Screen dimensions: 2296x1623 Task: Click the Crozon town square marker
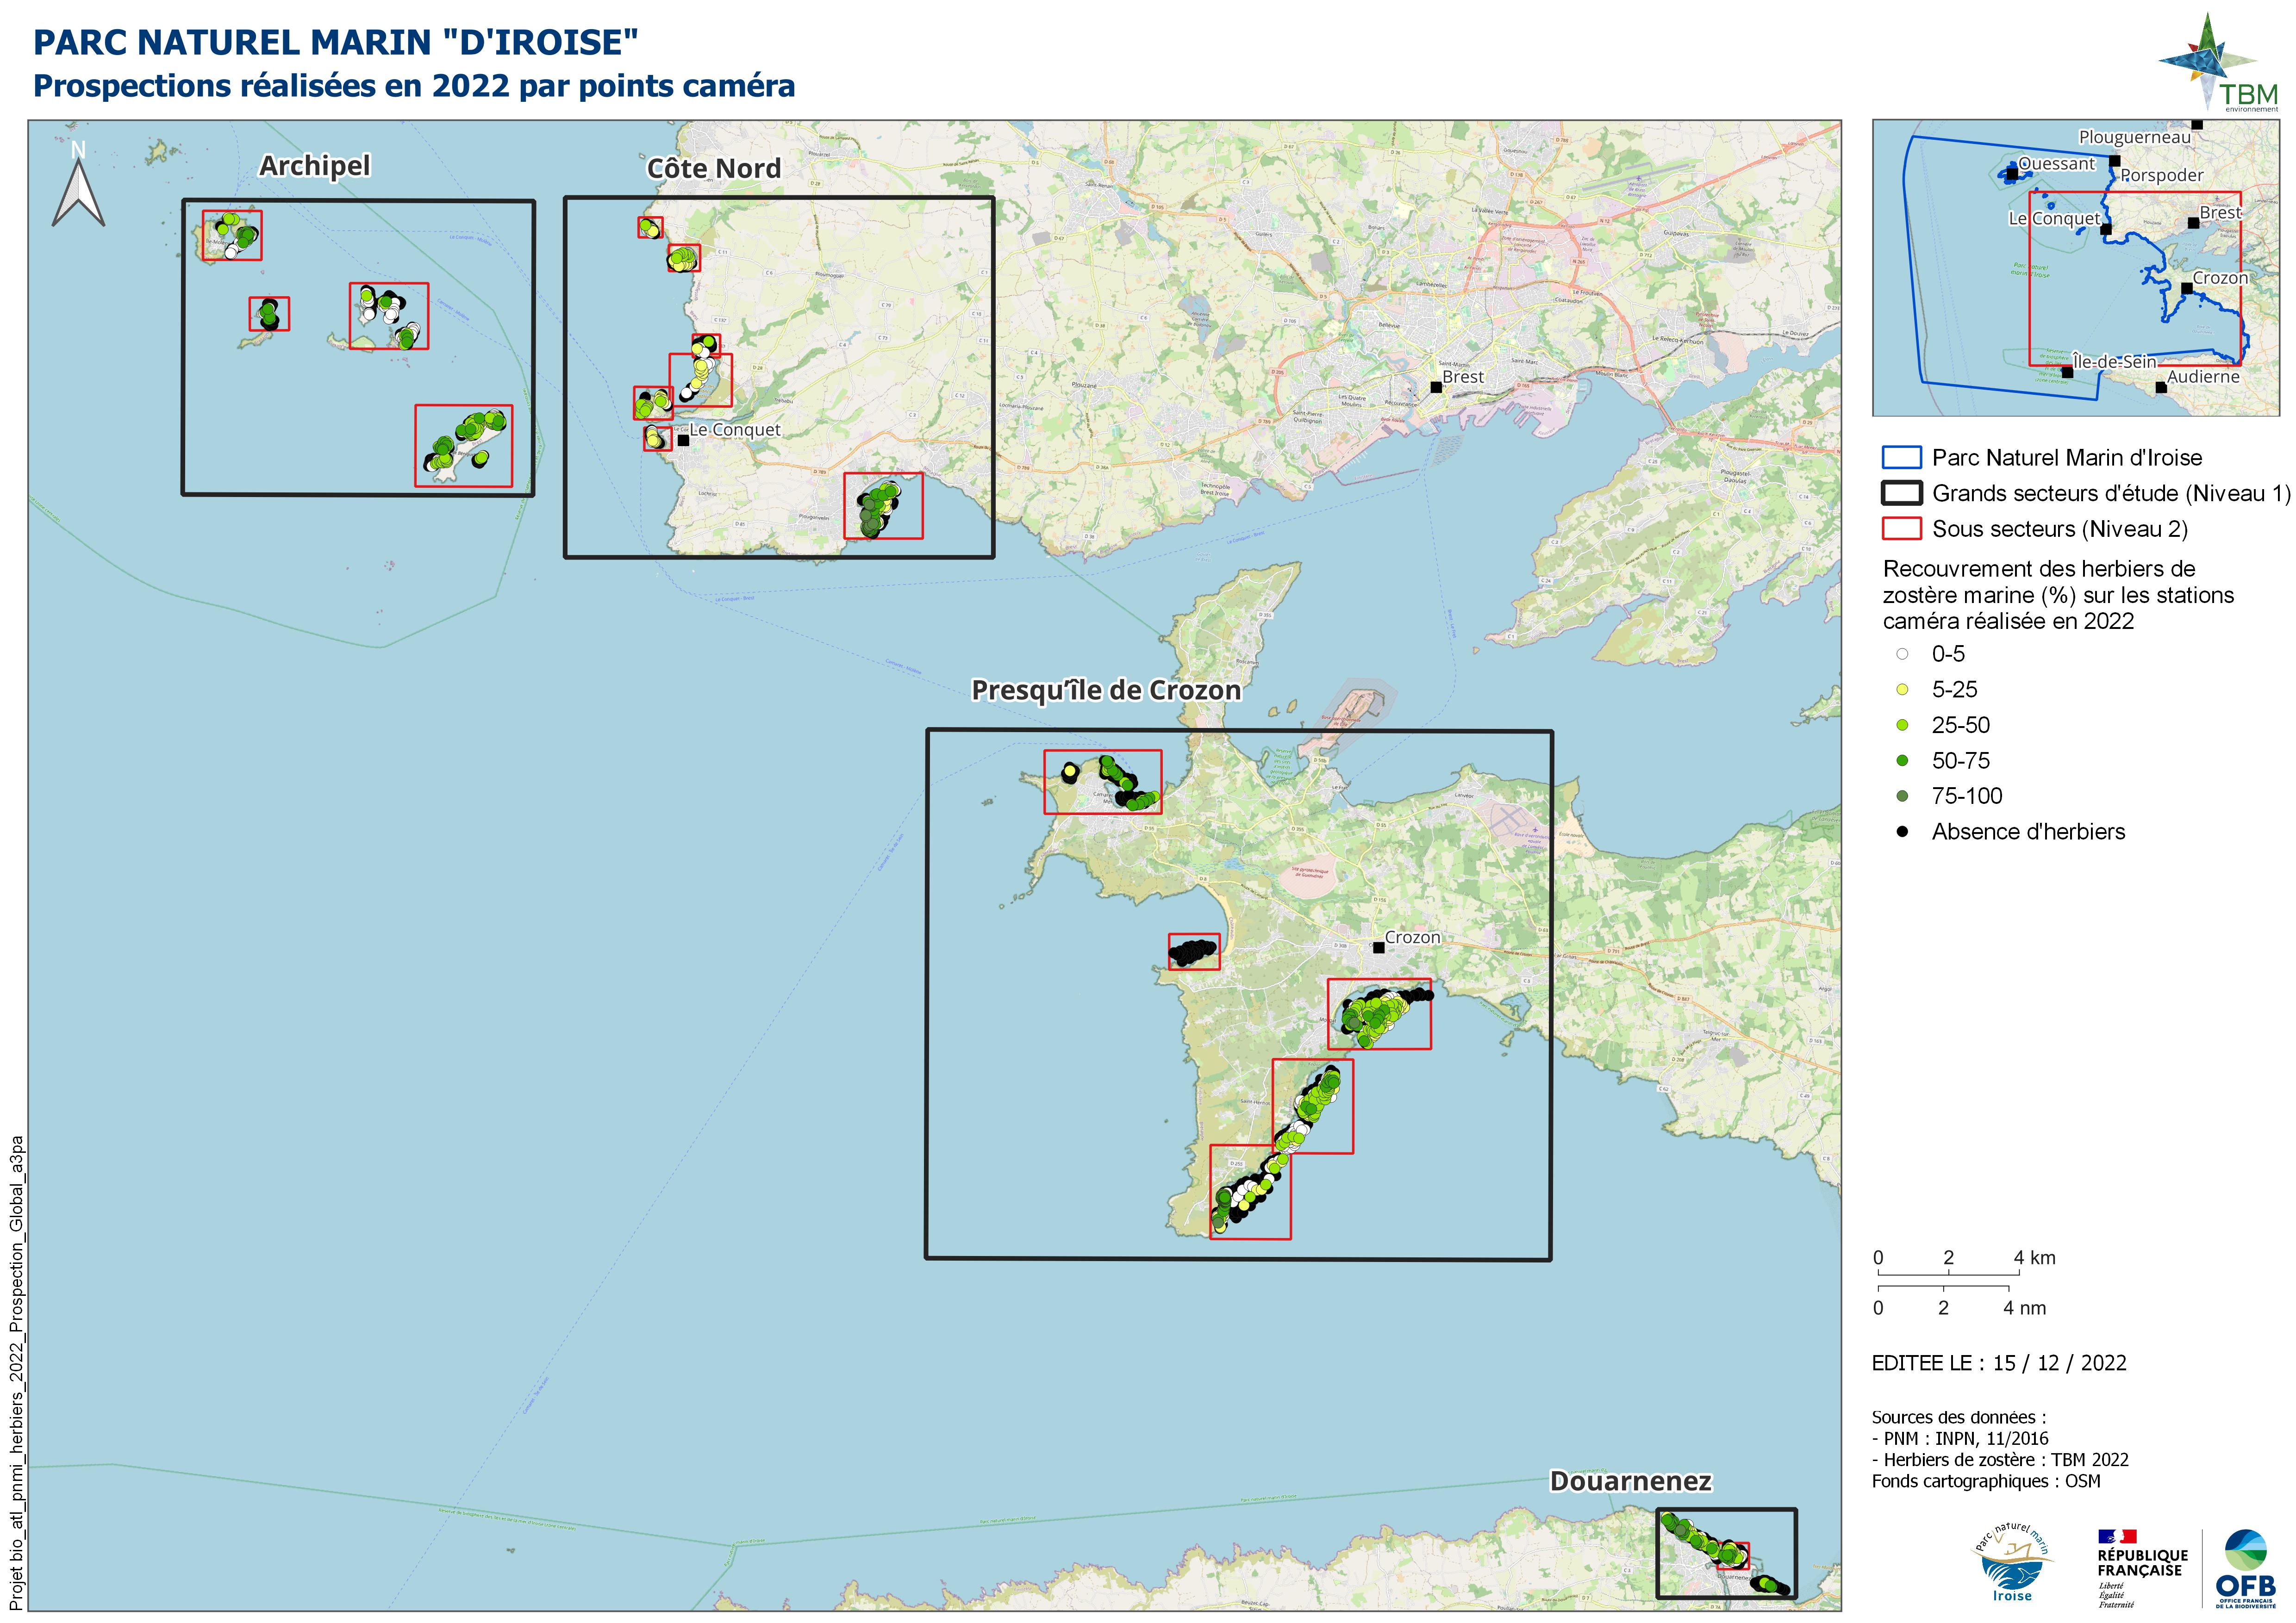[x=1378, y=947]
